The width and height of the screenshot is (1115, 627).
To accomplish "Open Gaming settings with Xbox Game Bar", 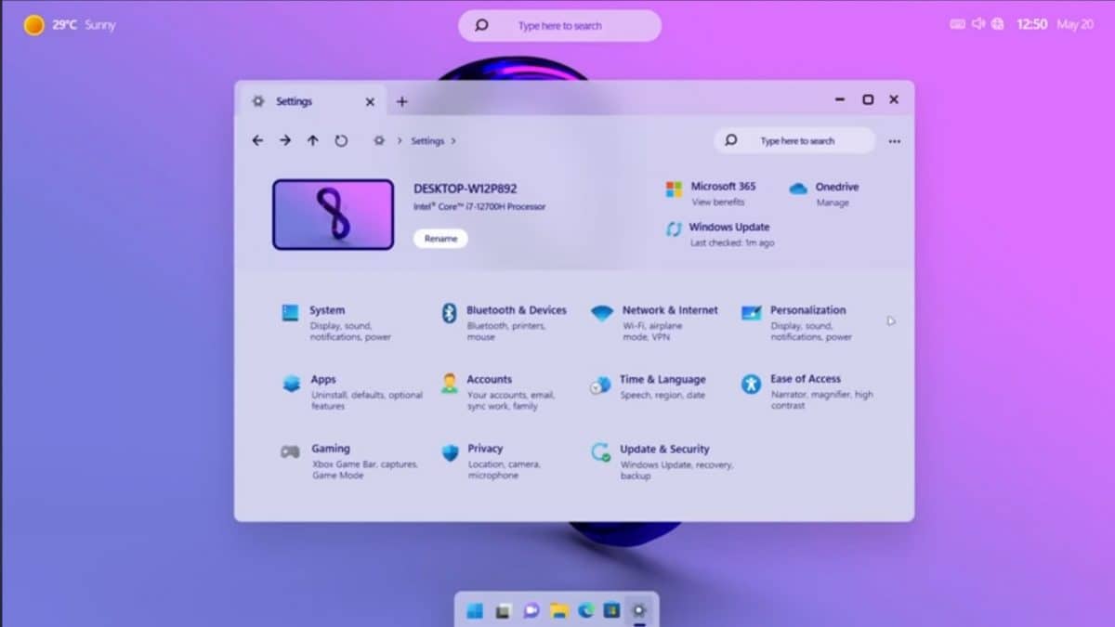I will [x=330, y=448].
